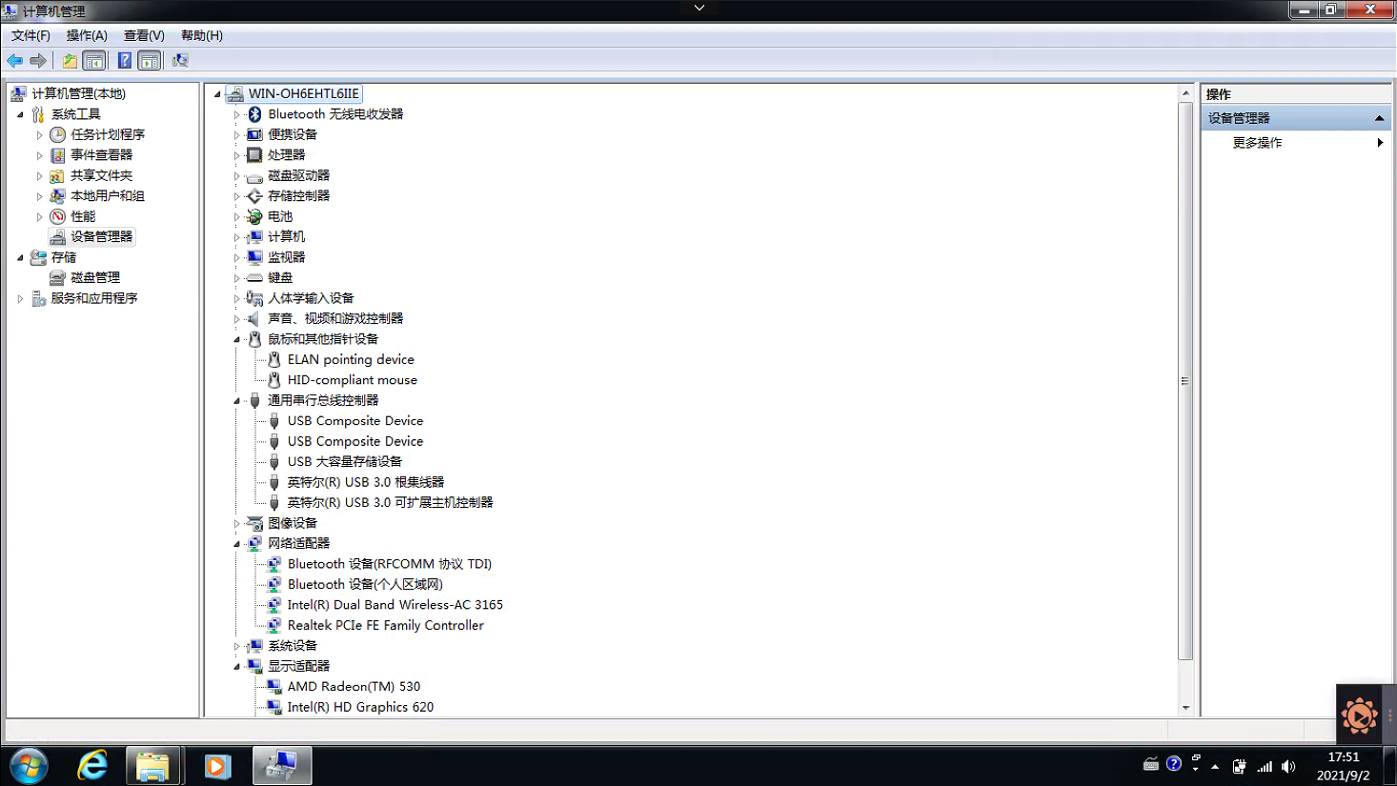Click the ELAN pointing device mouse icon
Screen dimensions: 1397x786
(274, 360)
